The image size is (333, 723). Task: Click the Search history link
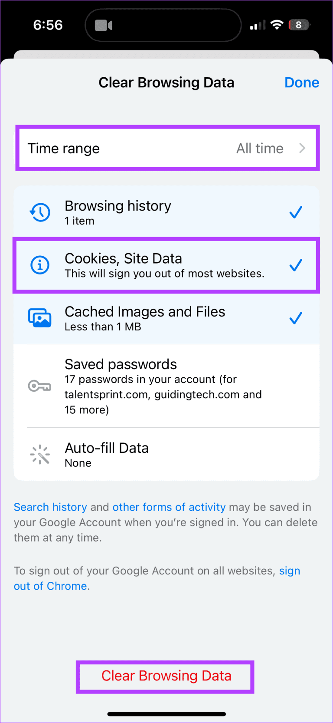click(x=50, y=507)
